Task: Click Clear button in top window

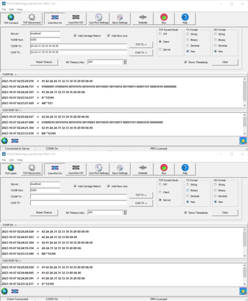Action: coord(225,62)
